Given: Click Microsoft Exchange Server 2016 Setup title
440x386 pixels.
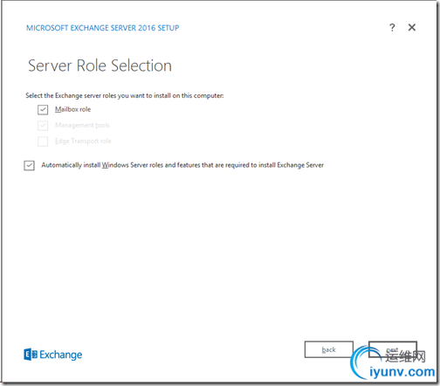Looking at the screenshot, I should point(103,28).
